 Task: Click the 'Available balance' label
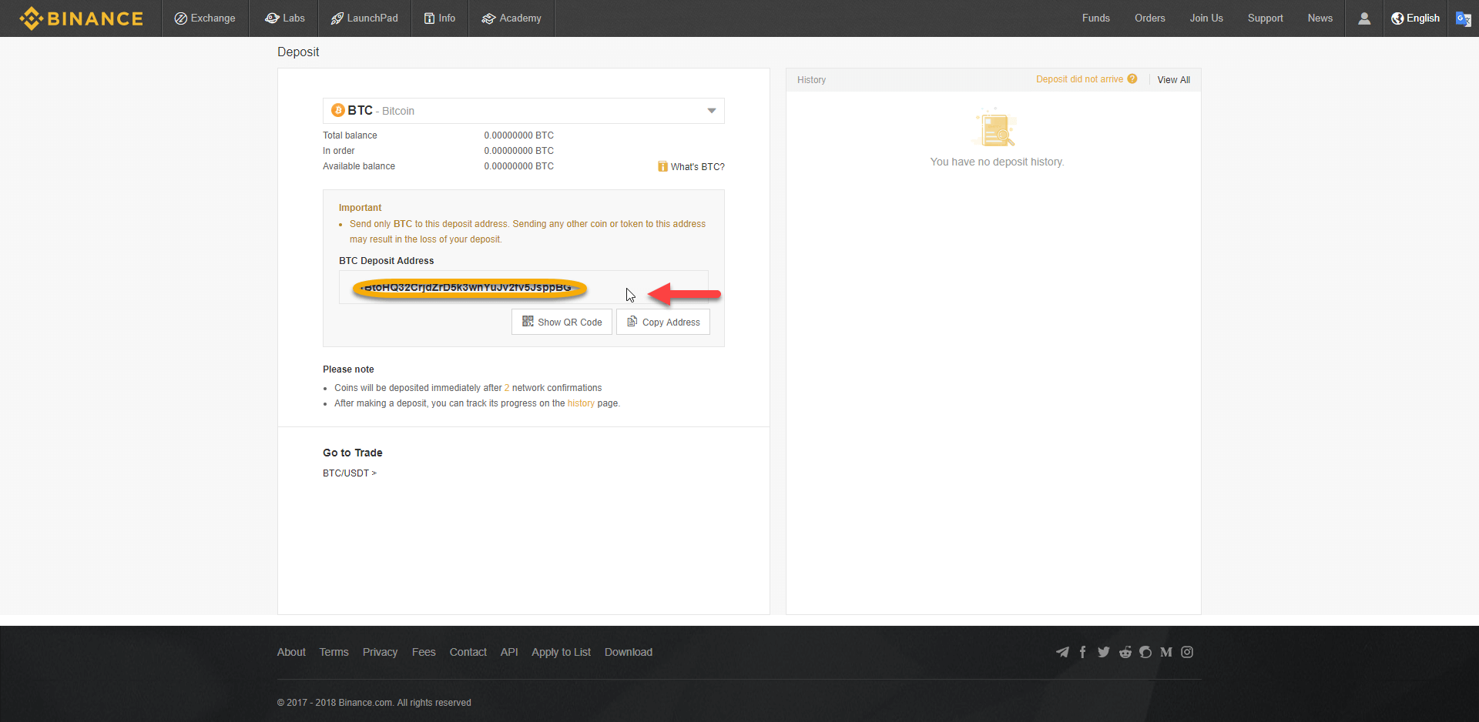(359, 166)
